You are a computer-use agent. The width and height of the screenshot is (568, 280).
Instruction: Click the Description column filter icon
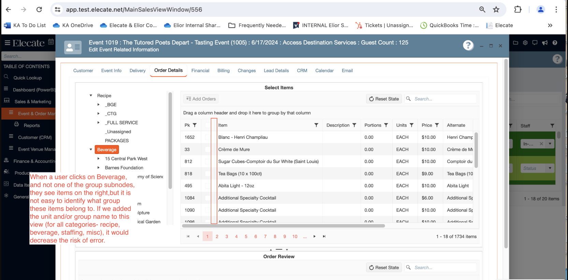click(x=354, y=125)
